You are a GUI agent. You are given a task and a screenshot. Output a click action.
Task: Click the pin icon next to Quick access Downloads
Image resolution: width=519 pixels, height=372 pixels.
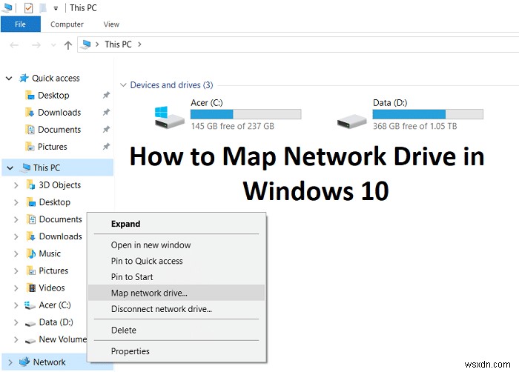[x=106, y=113]
